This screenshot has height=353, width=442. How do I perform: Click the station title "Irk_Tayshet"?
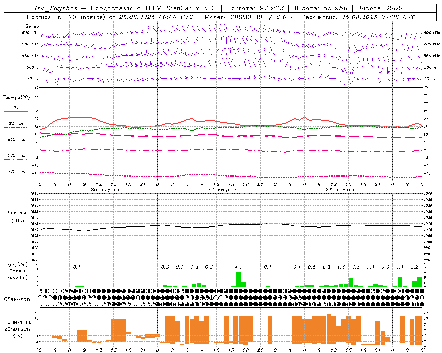point(56,8)
